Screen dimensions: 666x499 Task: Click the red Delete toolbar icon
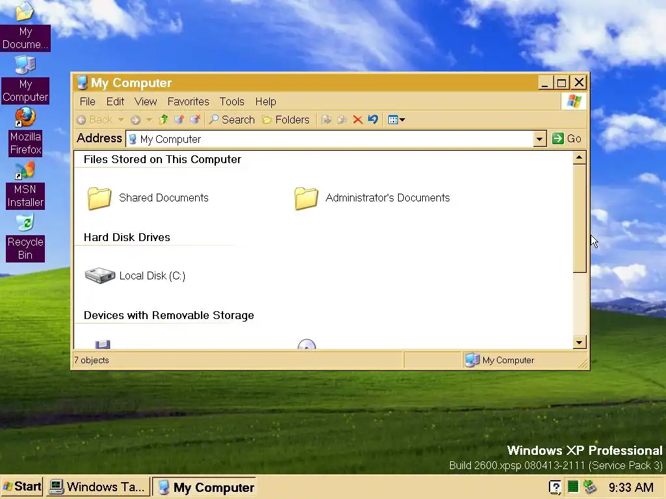click(x=358, y=120)
